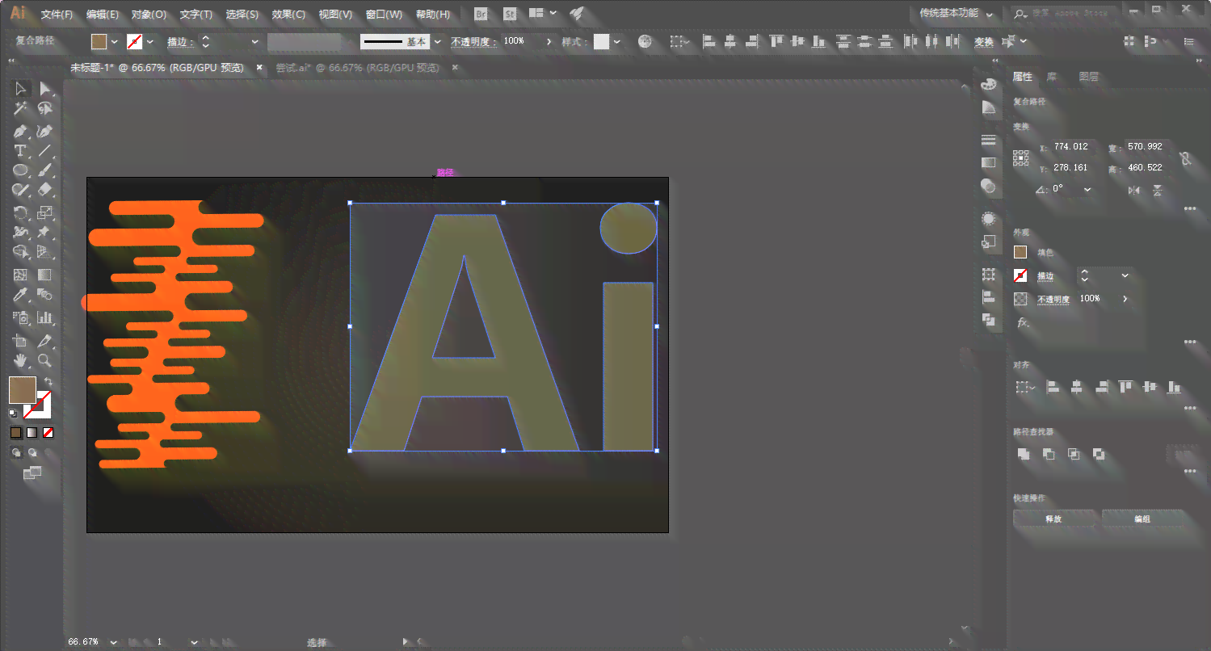The height and width of the screenshot is (651, 1211).
Task: Select the Paintbrush tool
Action: [45, 171]
